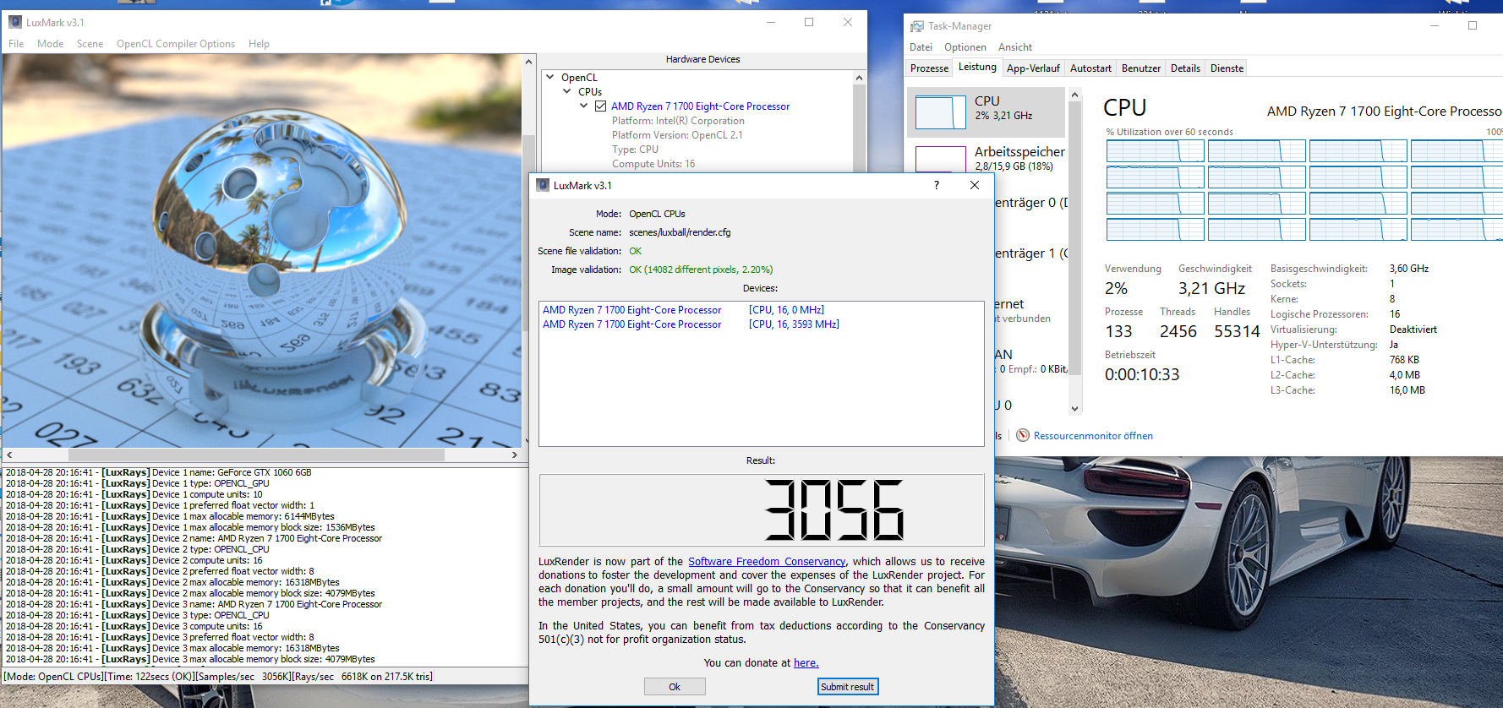
Task: Collapse the CPUs tree node
Action: (x=567, y=91)
